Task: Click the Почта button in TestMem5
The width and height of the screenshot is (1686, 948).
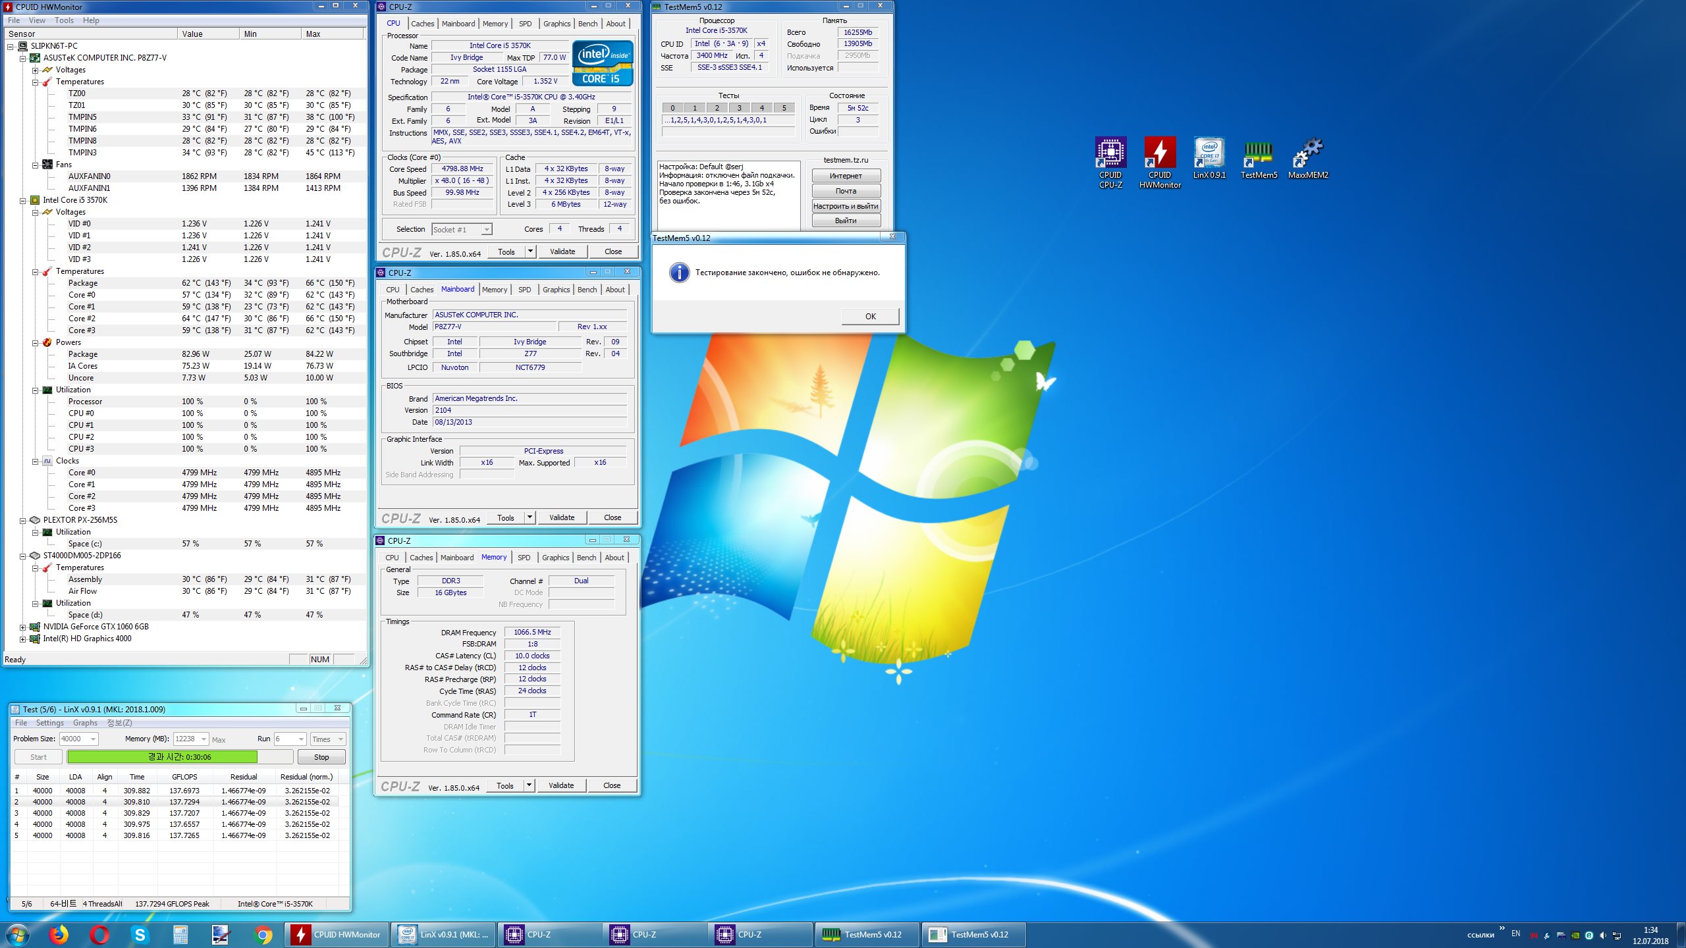Action: pos(846,191)
